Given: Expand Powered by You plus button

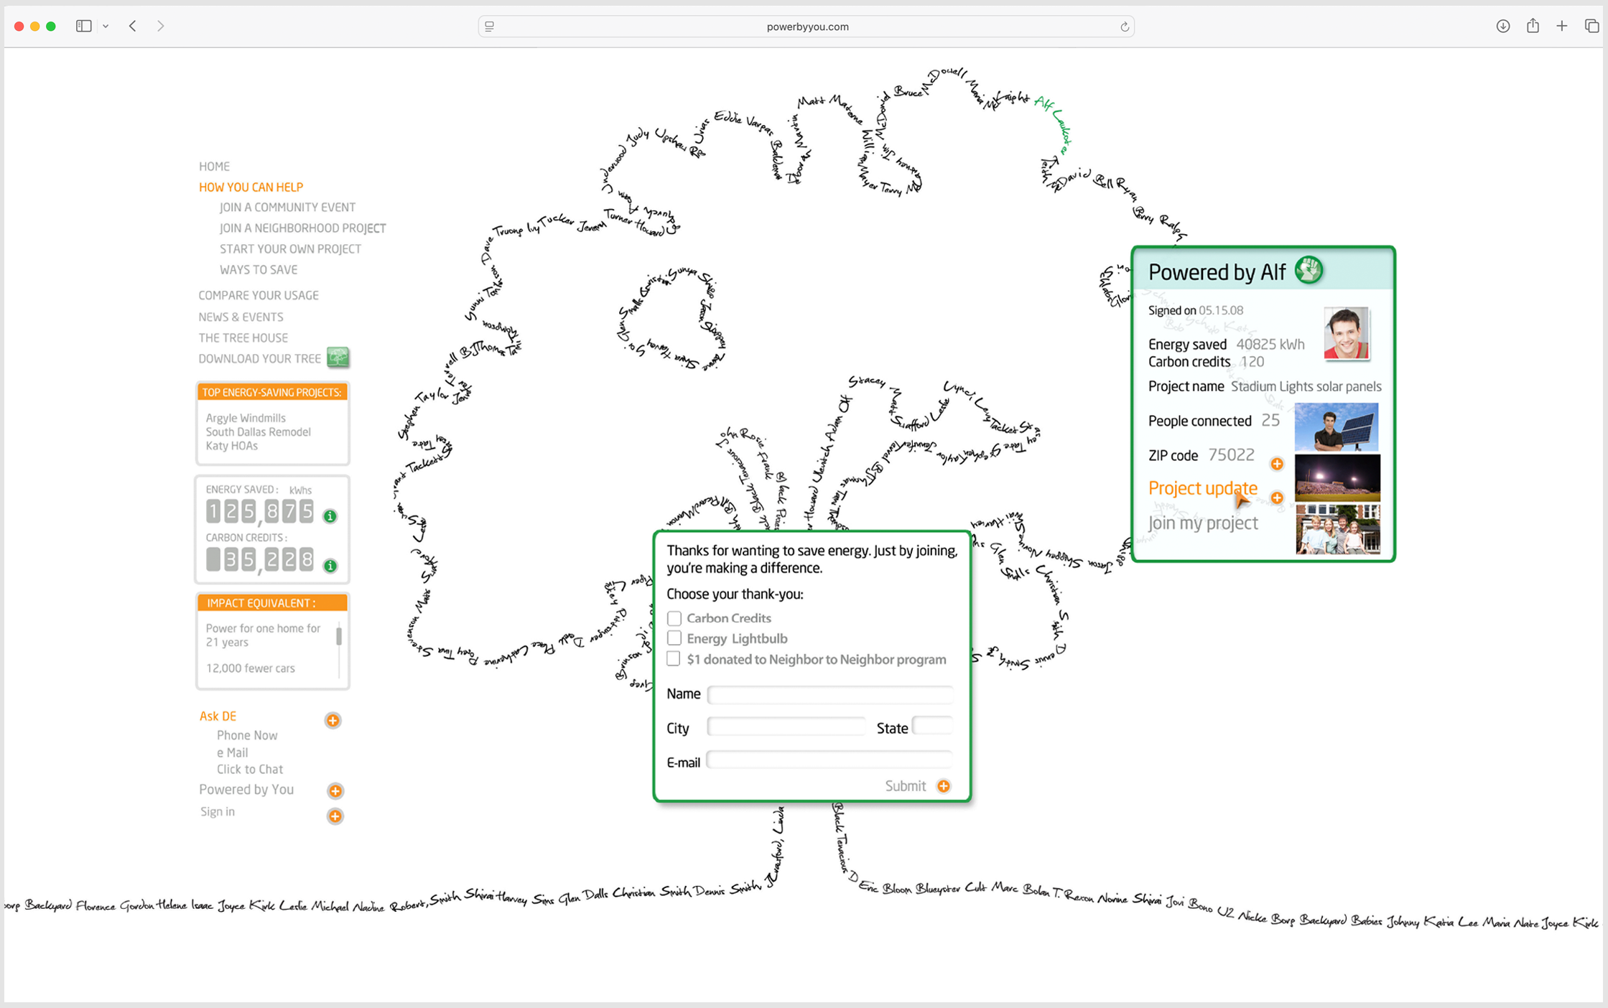Looking at the screenshot, I should coord(335,790).
